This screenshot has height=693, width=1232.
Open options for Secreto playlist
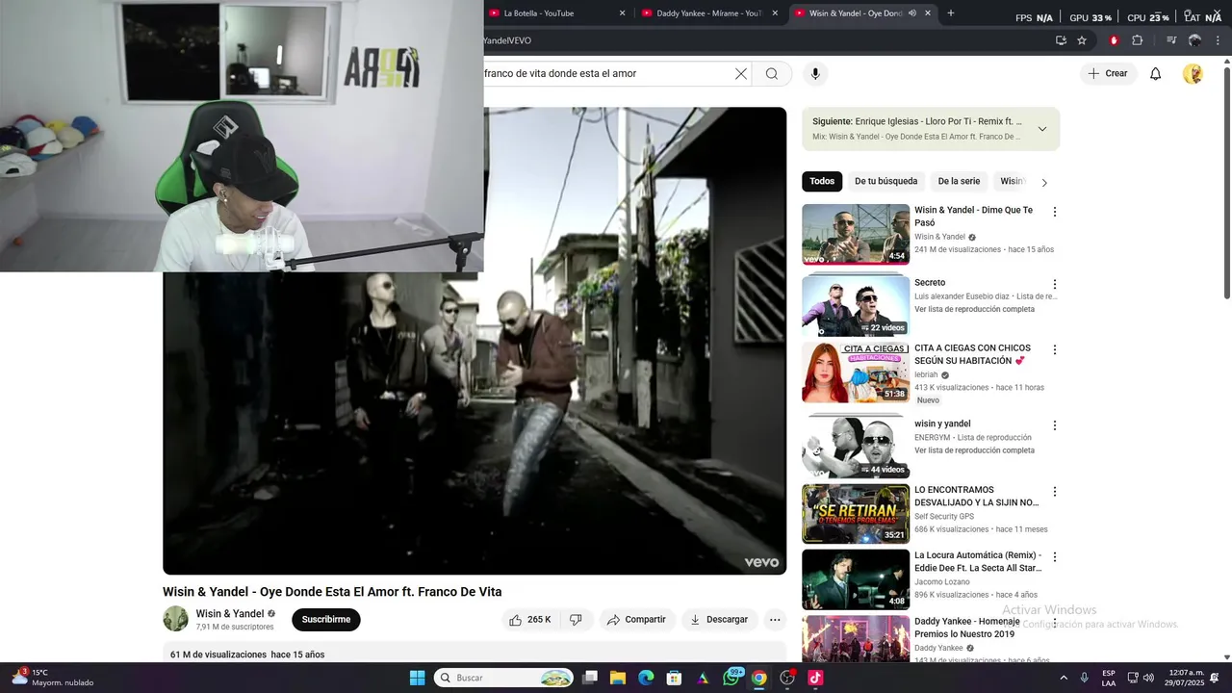click(1055, 284)
